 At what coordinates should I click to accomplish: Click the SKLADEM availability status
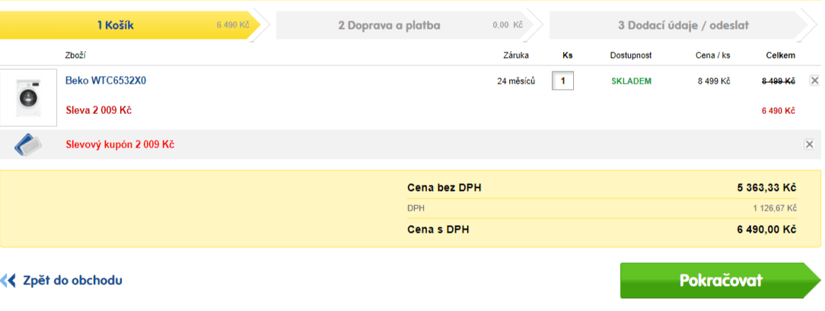click(x=631, y=81)
